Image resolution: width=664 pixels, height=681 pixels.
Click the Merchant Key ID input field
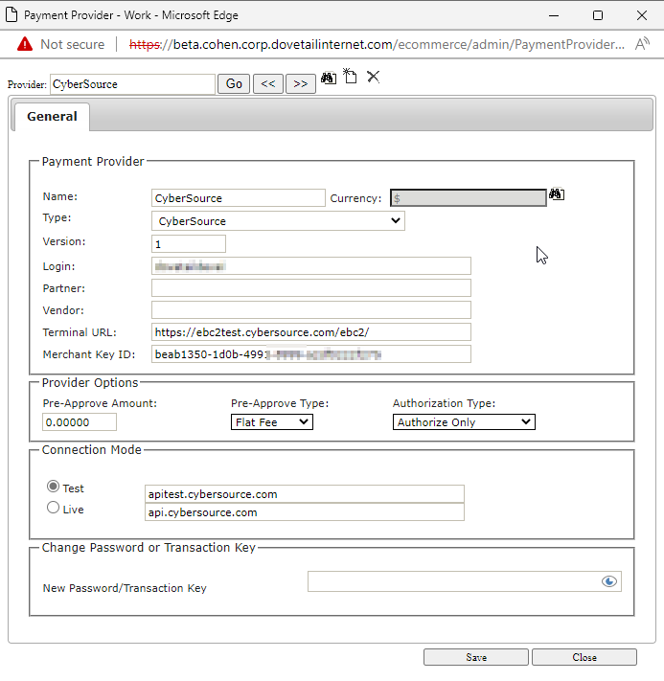tap(311, 354)
